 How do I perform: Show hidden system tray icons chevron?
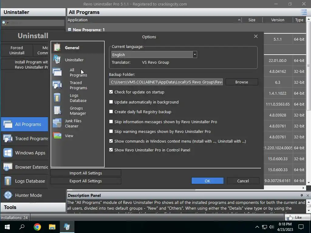(257, 227)
